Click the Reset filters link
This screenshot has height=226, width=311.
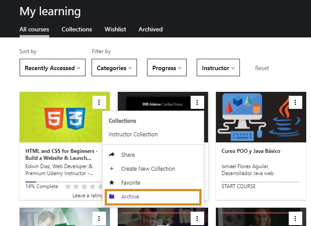click(262, 68)
